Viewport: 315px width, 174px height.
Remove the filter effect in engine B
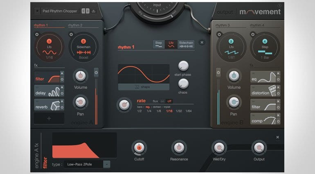[x=278, y=101]
